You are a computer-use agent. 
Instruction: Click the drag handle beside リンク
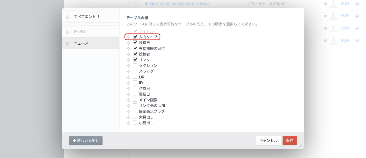click(x=128, y=60)
